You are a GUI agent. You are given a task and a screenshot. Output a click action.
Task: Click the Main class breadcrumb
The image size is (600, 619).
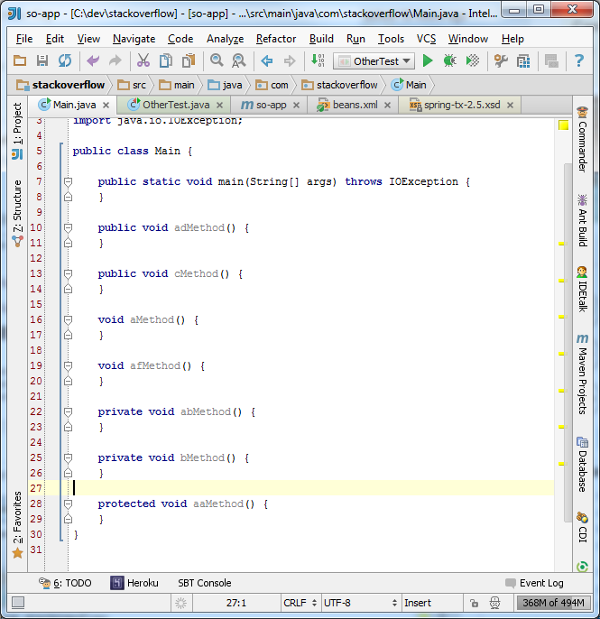click(409, 85)
